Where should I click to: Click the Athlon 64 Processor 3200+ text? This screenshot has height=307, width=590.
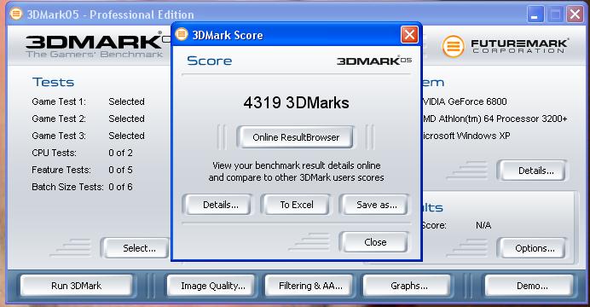pyautogui.click(x=495, y=119)
